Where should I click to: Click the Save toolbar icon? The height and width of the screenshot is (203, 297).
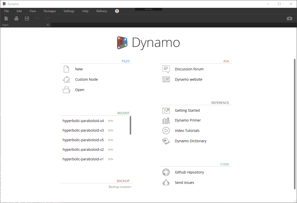(27, 18)
